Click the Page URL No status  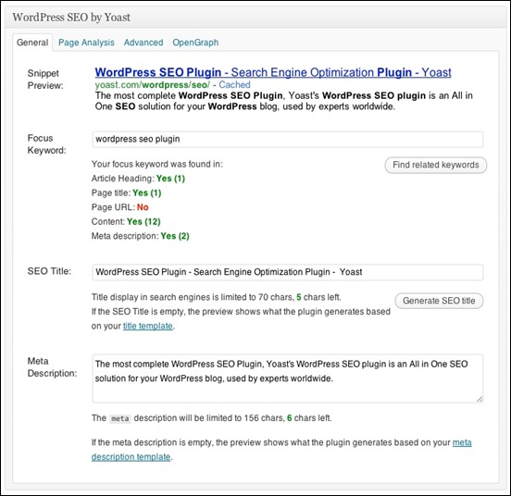(143, 207)
